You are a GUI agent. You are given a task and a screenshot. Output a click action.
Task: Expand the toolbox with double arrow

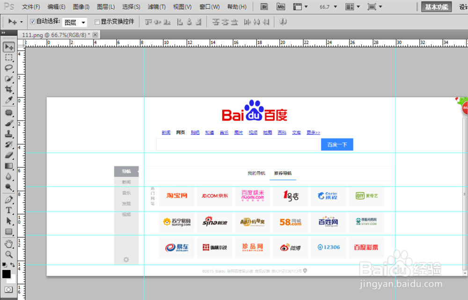pyautogui.click(x=4, y=32)
